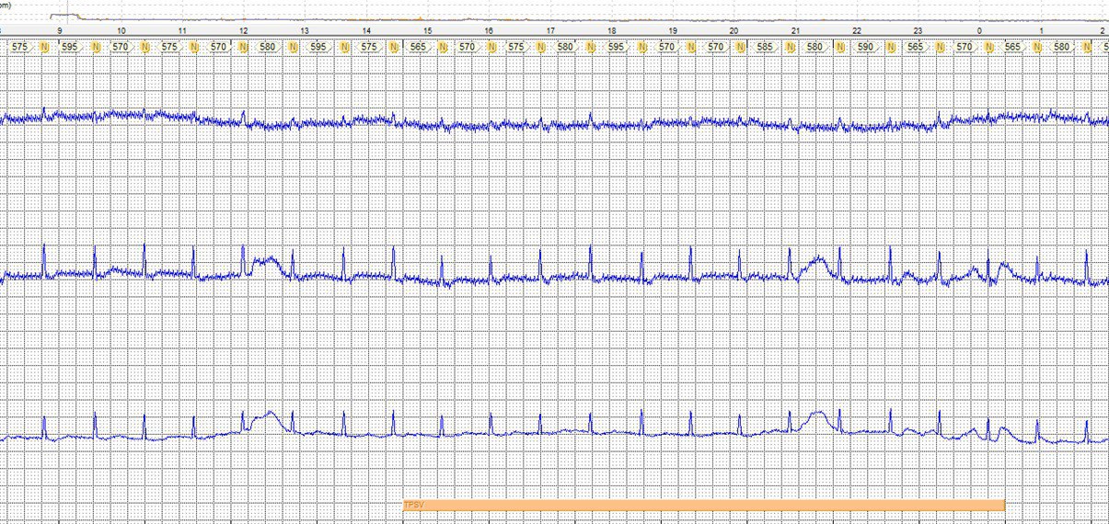Click the 585 RR interval label
Screen dimensions: 1109x524
[x=765, y=46]
